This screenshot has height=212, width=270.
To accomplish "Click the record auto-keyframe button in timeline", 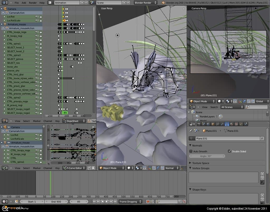I will tap(148, 202).
